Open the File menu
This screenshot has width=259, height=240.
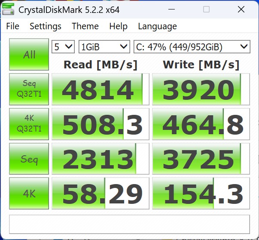point(12,26)
